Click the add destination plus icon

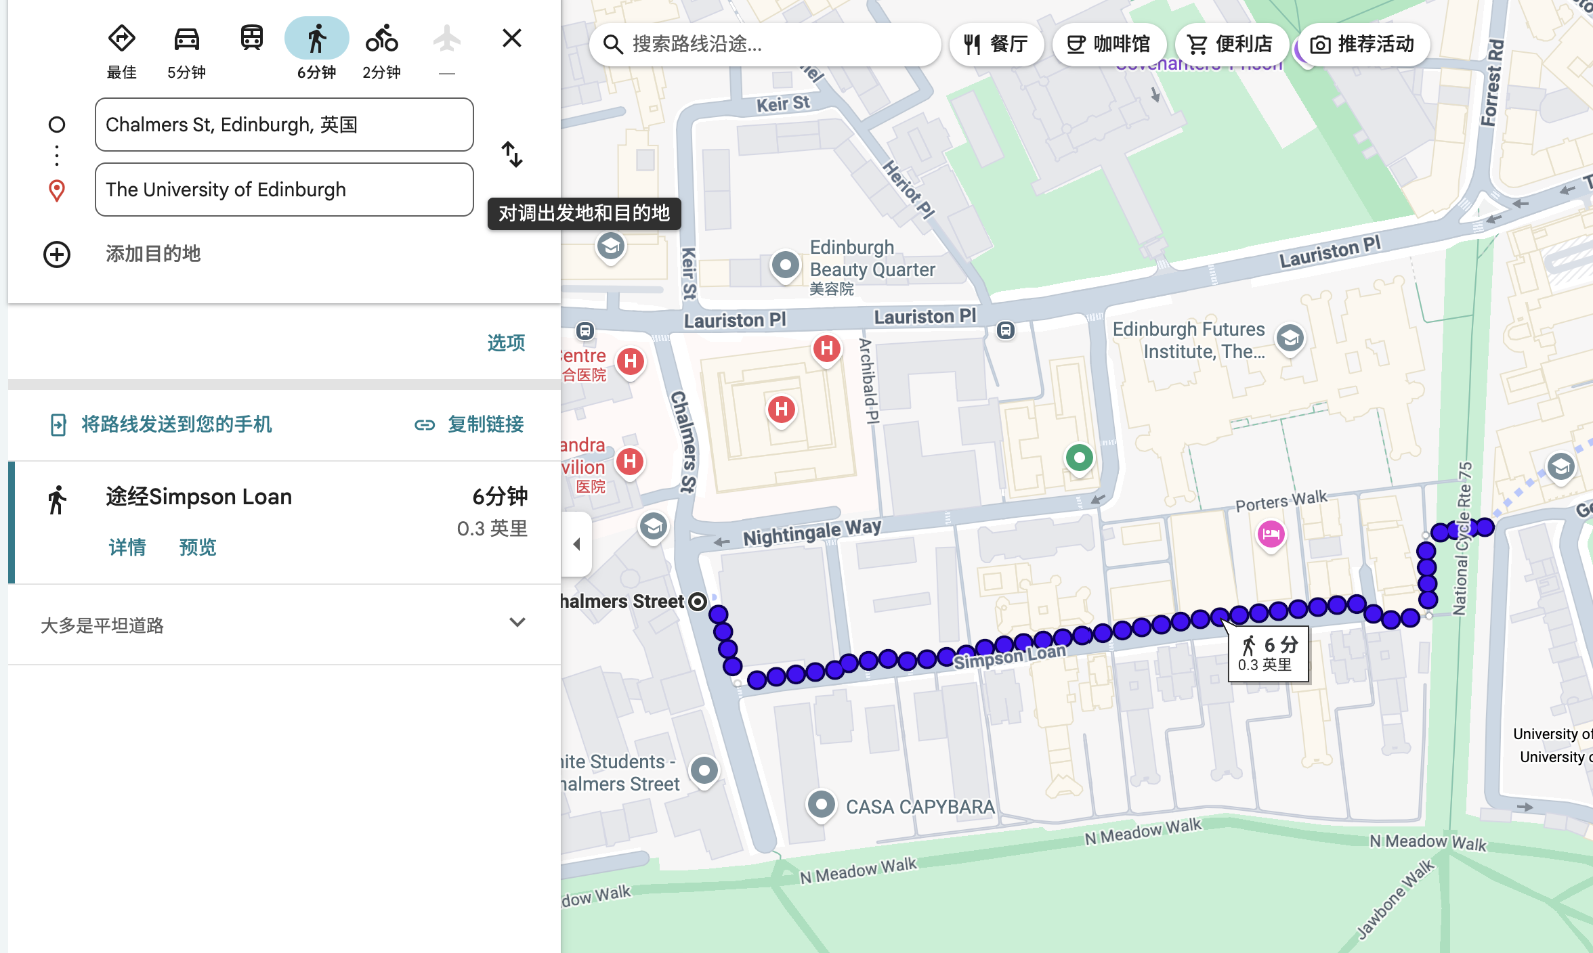pos(57,254)
